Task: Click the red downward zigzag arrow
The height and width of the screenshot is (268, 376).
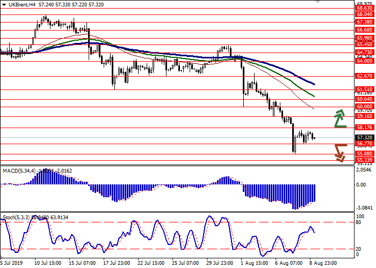Action: coord(339,152)
